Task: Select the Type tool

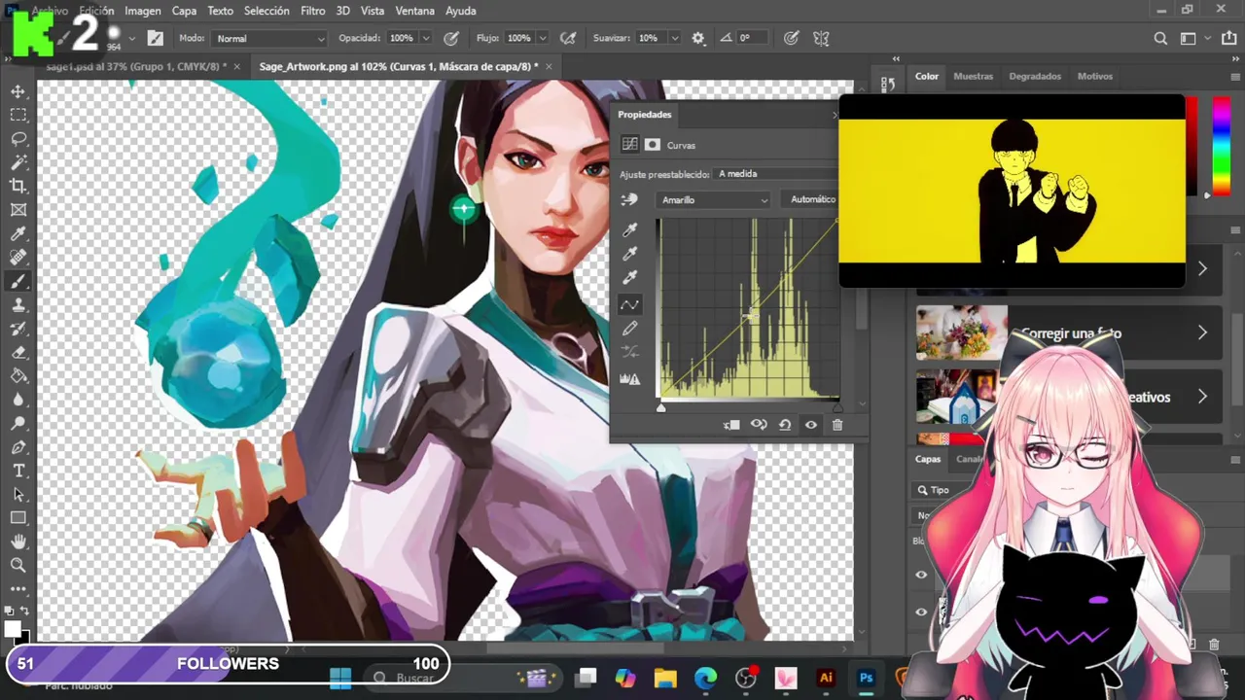Action: click(18, 471)
